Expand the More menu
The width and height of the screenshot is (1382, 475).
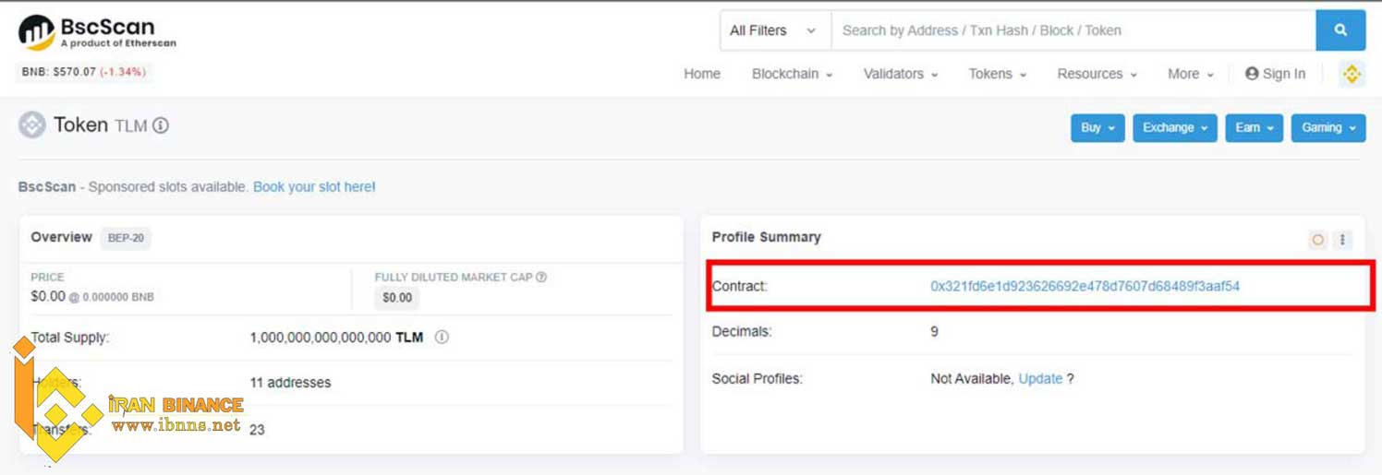1191,74
